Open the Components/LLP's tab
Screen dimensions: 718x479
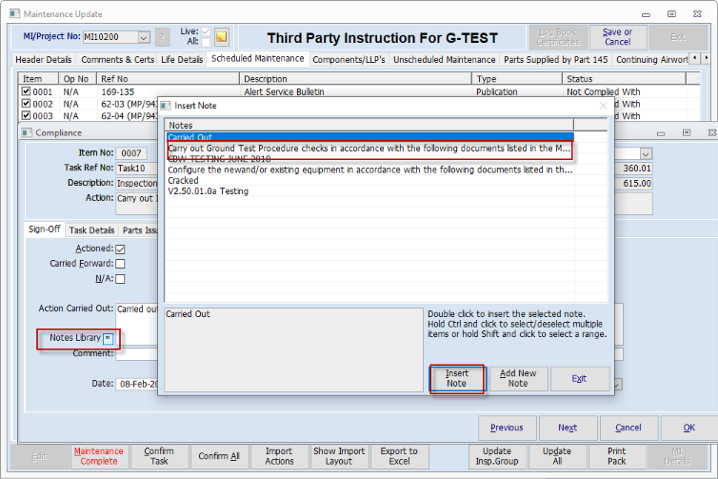(x=349, y=60)
